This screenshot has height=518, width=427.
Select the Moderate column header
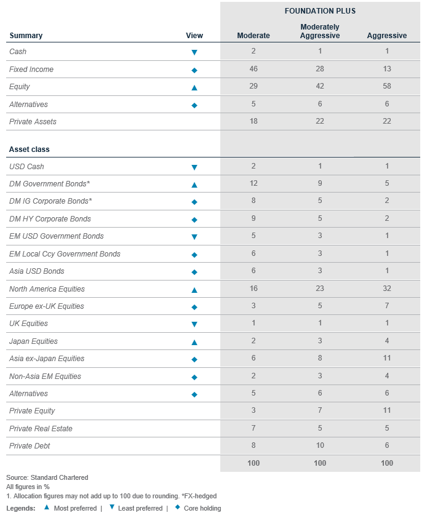click(x=253, y=36)
